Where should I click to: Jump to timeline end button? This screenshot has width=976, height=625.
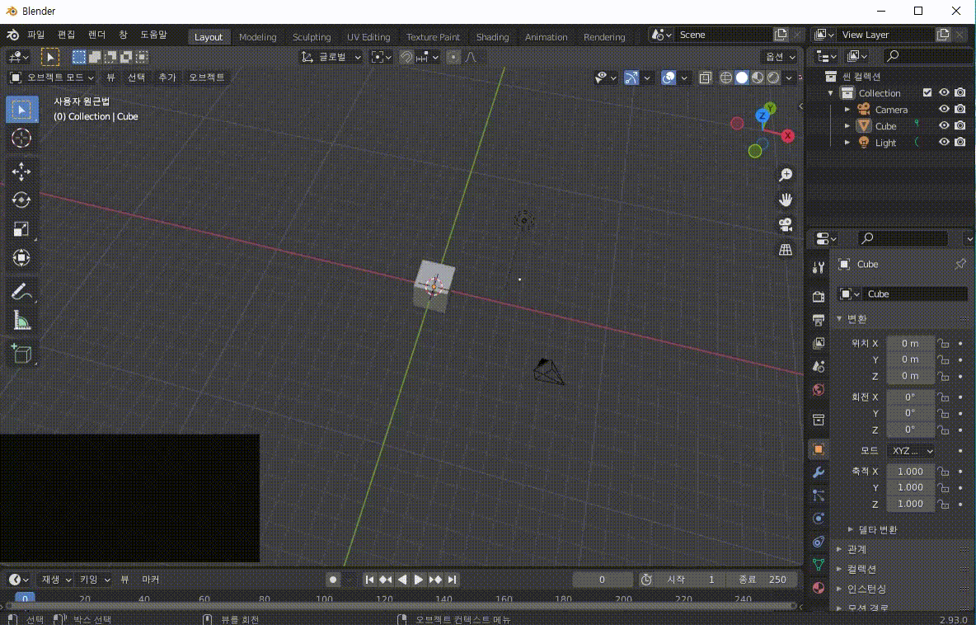coord(453,580)
